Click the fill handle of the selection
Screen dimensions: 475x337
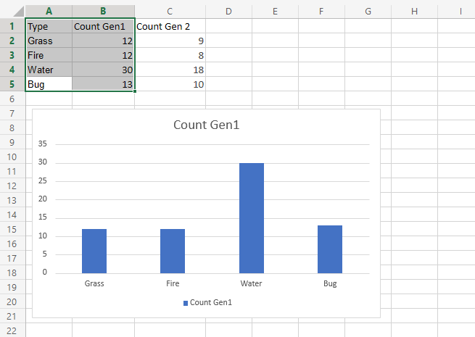click(x=135, y=91)
